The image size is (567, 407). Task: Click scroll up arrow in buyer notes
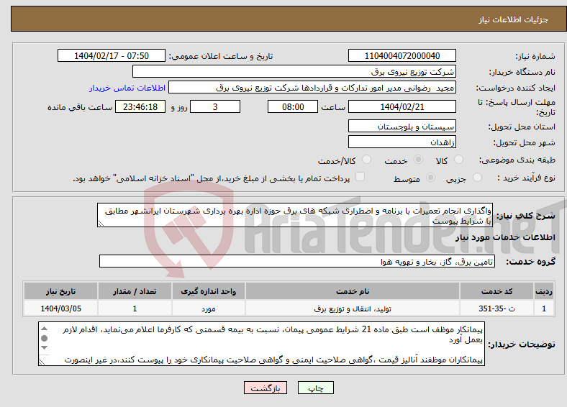pyautogui.click(x=44, y=328)
